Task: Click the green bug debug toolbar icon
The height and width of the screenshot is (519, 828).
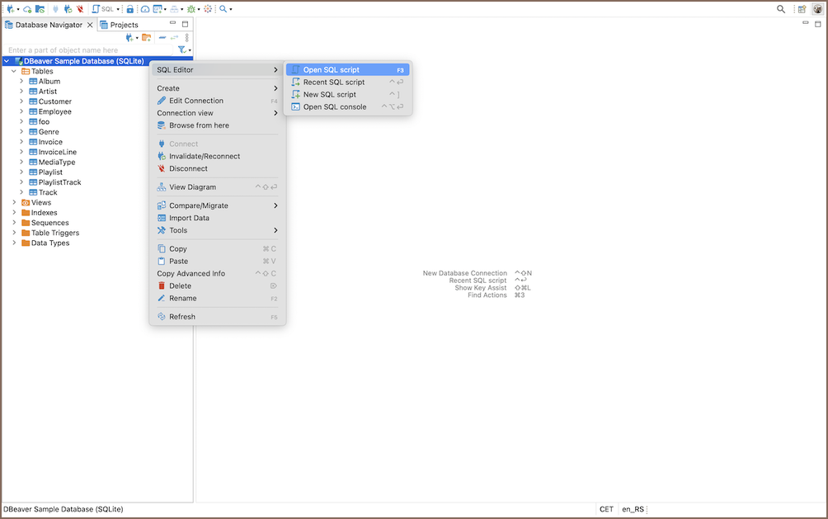Action: pos(191,9)
